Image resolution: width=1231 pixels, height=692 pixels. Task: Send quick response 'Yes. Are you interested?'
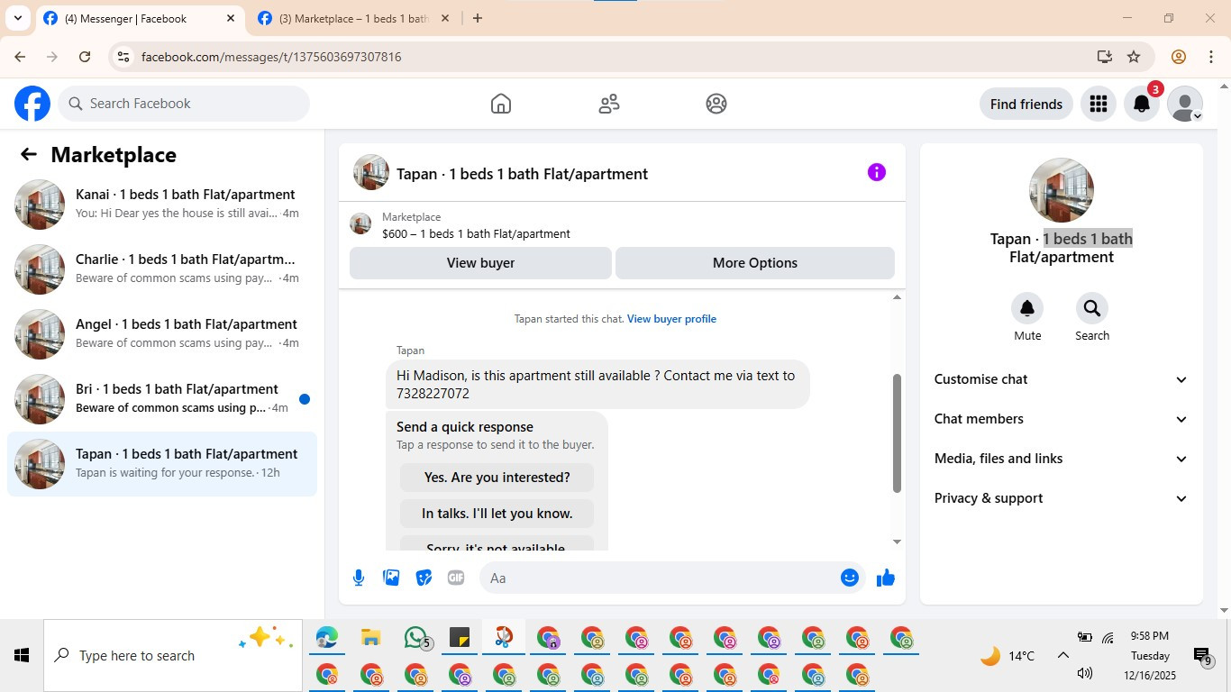tap(497, 478)
